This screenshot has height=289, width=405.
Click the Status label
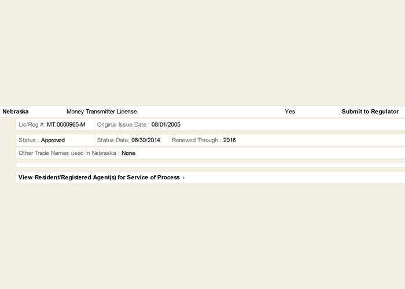pyautogui.click(x=28, y=140)
